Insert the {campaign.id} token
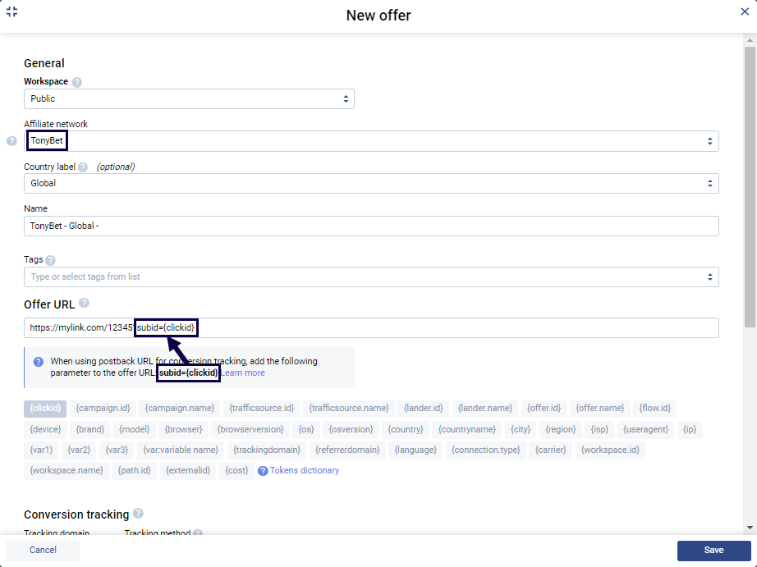 click(x=103, y=408)
